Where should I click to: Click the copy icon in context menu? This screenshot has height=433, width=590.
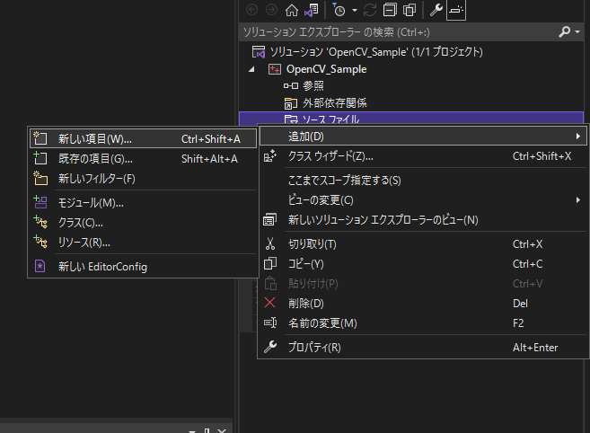(x=270, y=263)
